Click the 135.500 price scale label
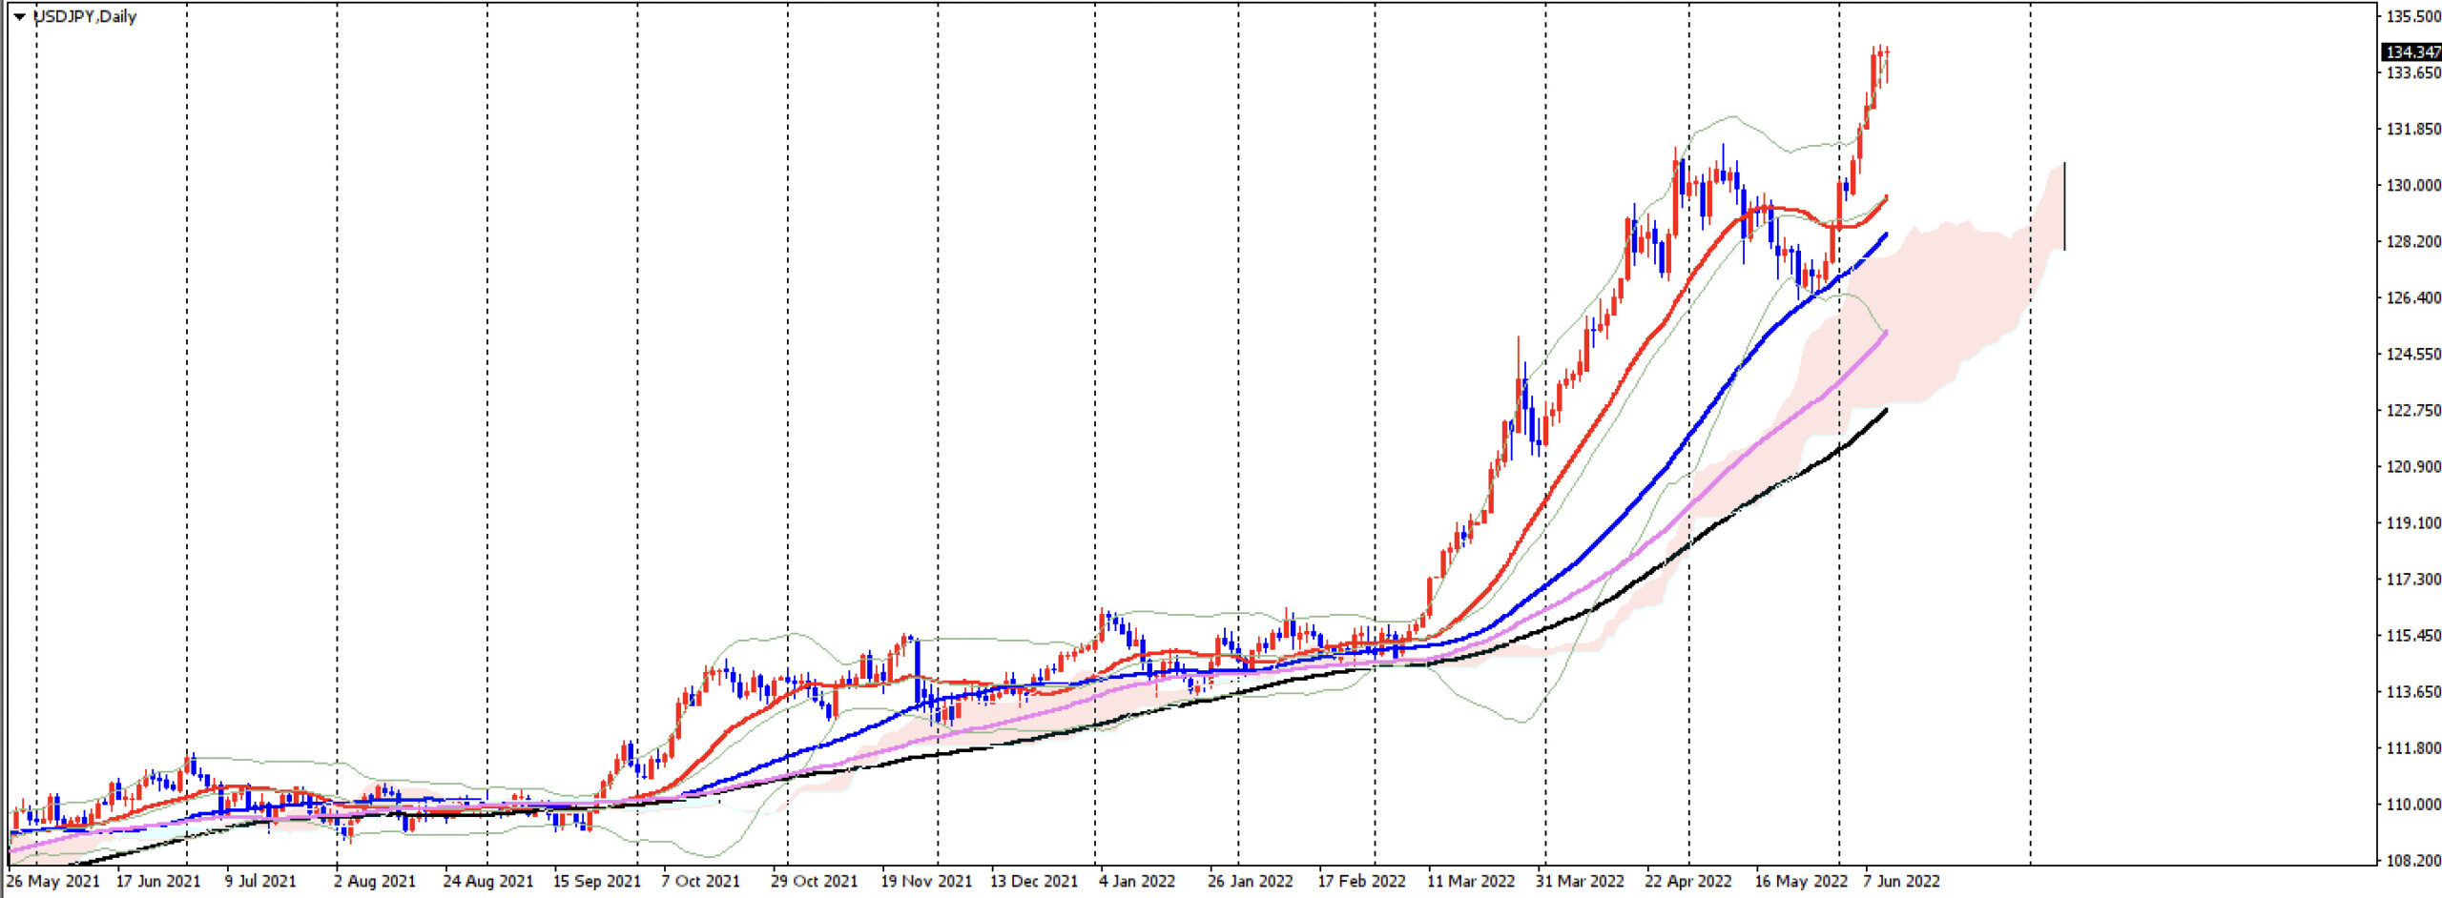Viewport: 2442px width, 898px height. point(2413,16)
